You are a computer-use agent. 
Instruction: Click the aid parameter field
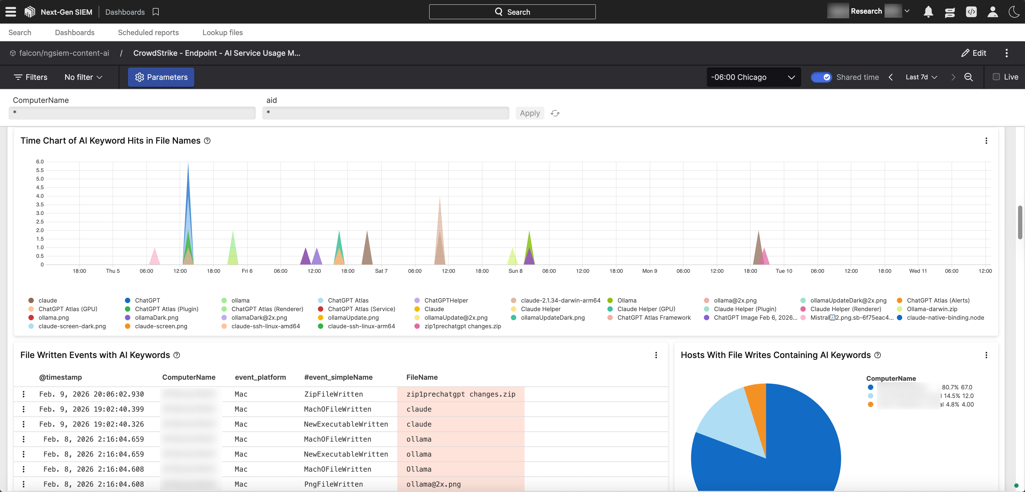pos(385,113)
